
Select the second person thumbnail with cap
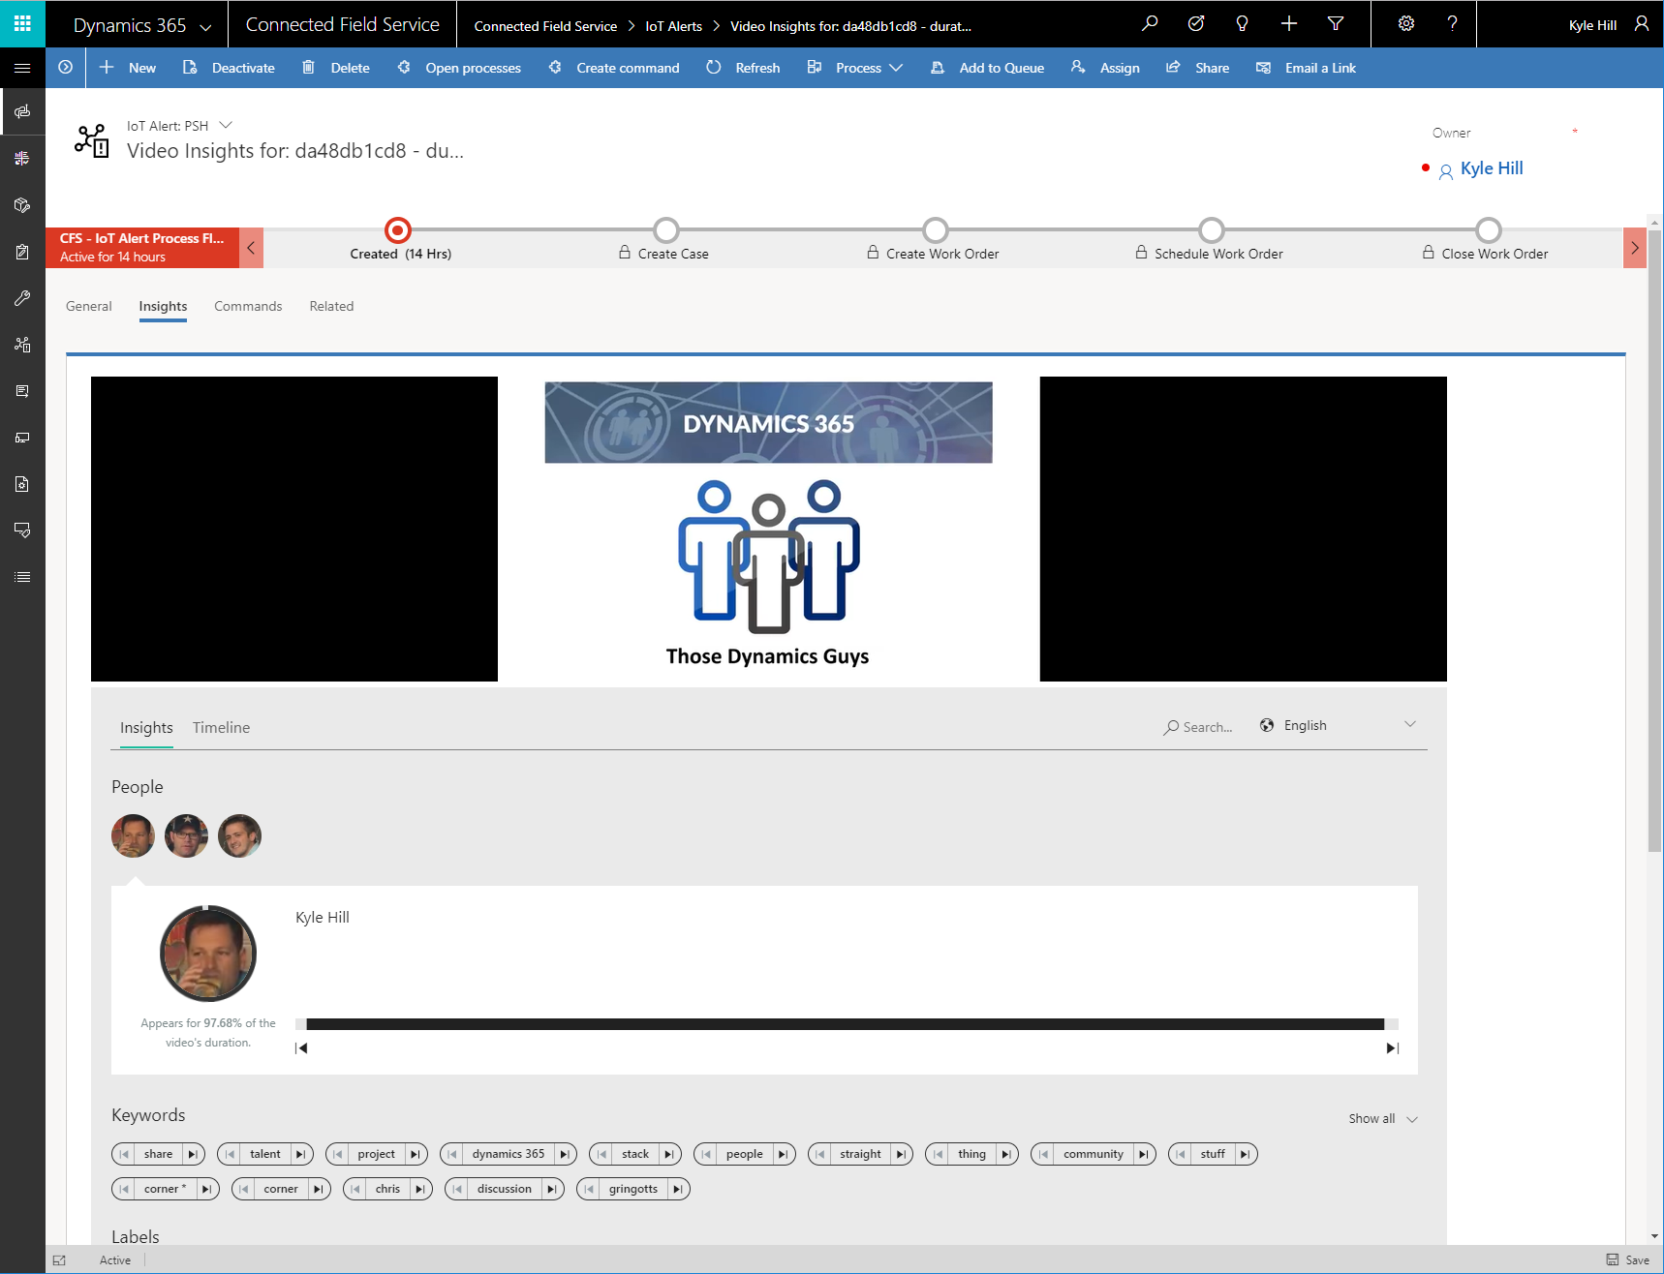tap(186, 835)
